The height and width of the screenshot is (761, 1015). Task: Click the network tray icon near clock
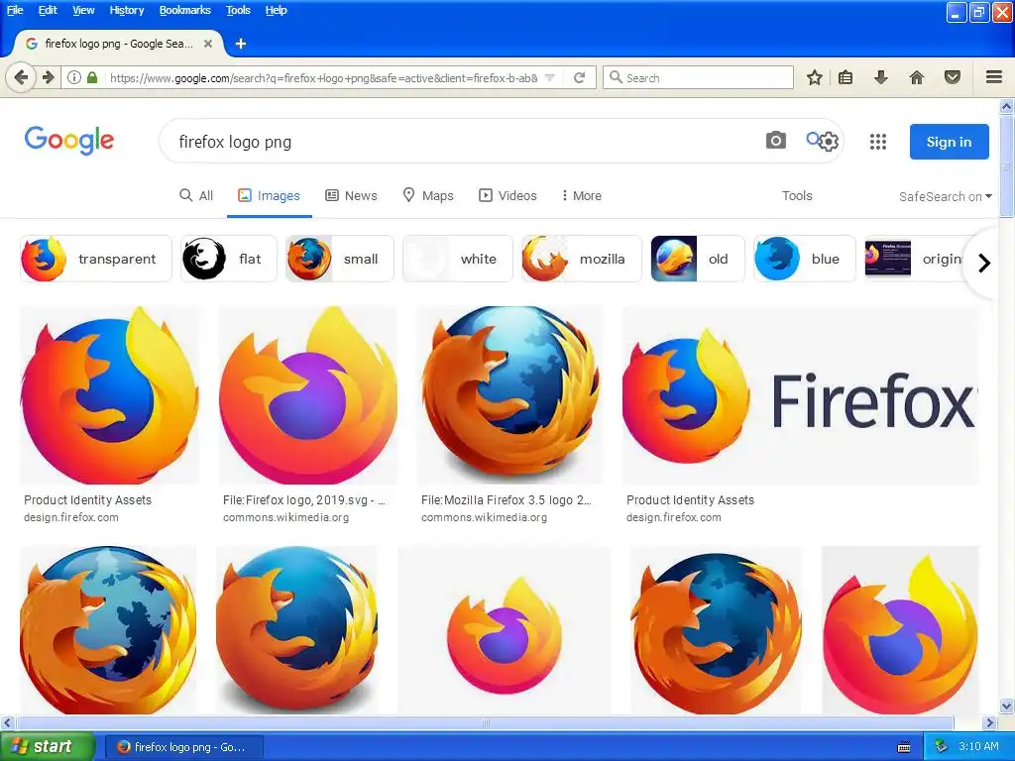point(942,747)
